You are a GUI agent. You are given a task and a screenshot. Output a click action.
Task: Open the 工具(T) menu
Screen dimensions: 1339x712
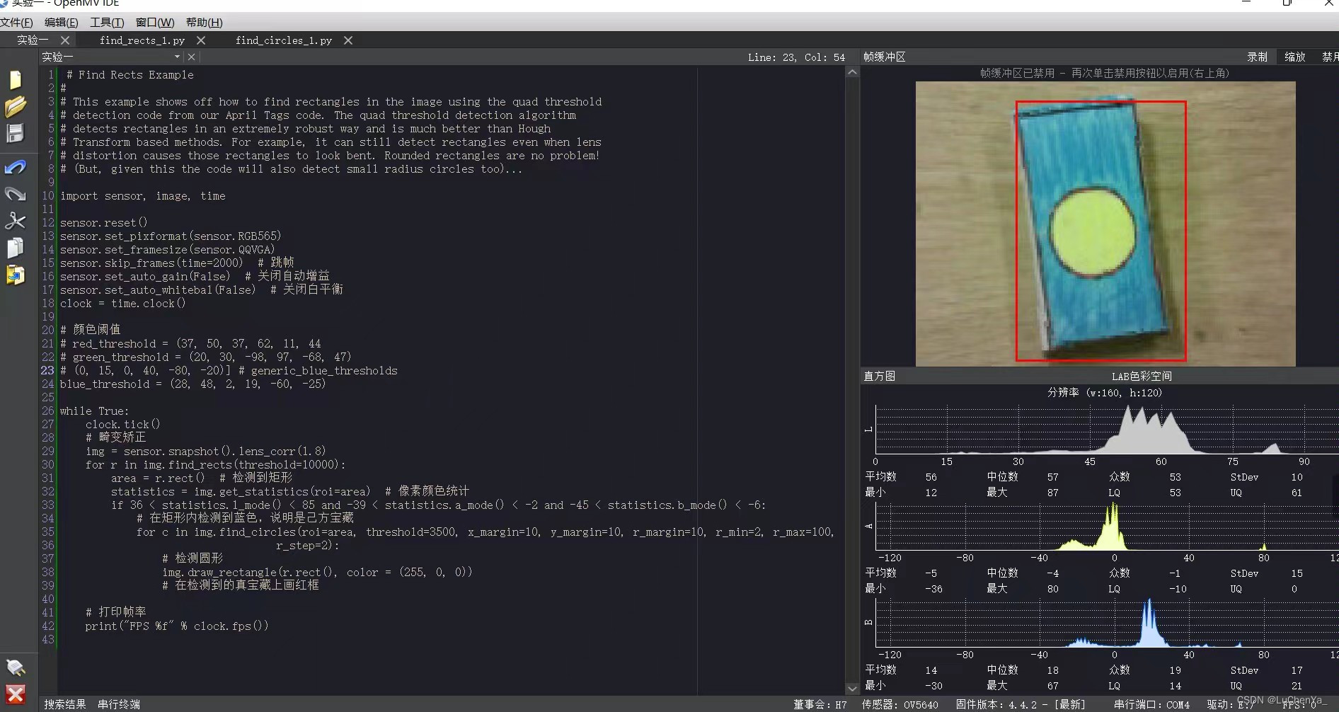(x=107, y=22)
